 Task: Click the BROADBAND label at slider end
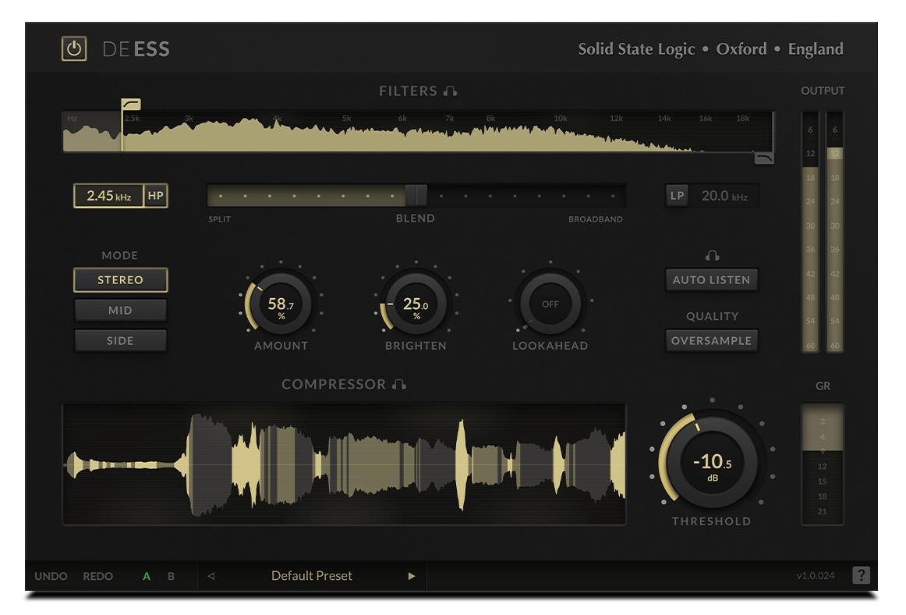[x=596, y=219]
